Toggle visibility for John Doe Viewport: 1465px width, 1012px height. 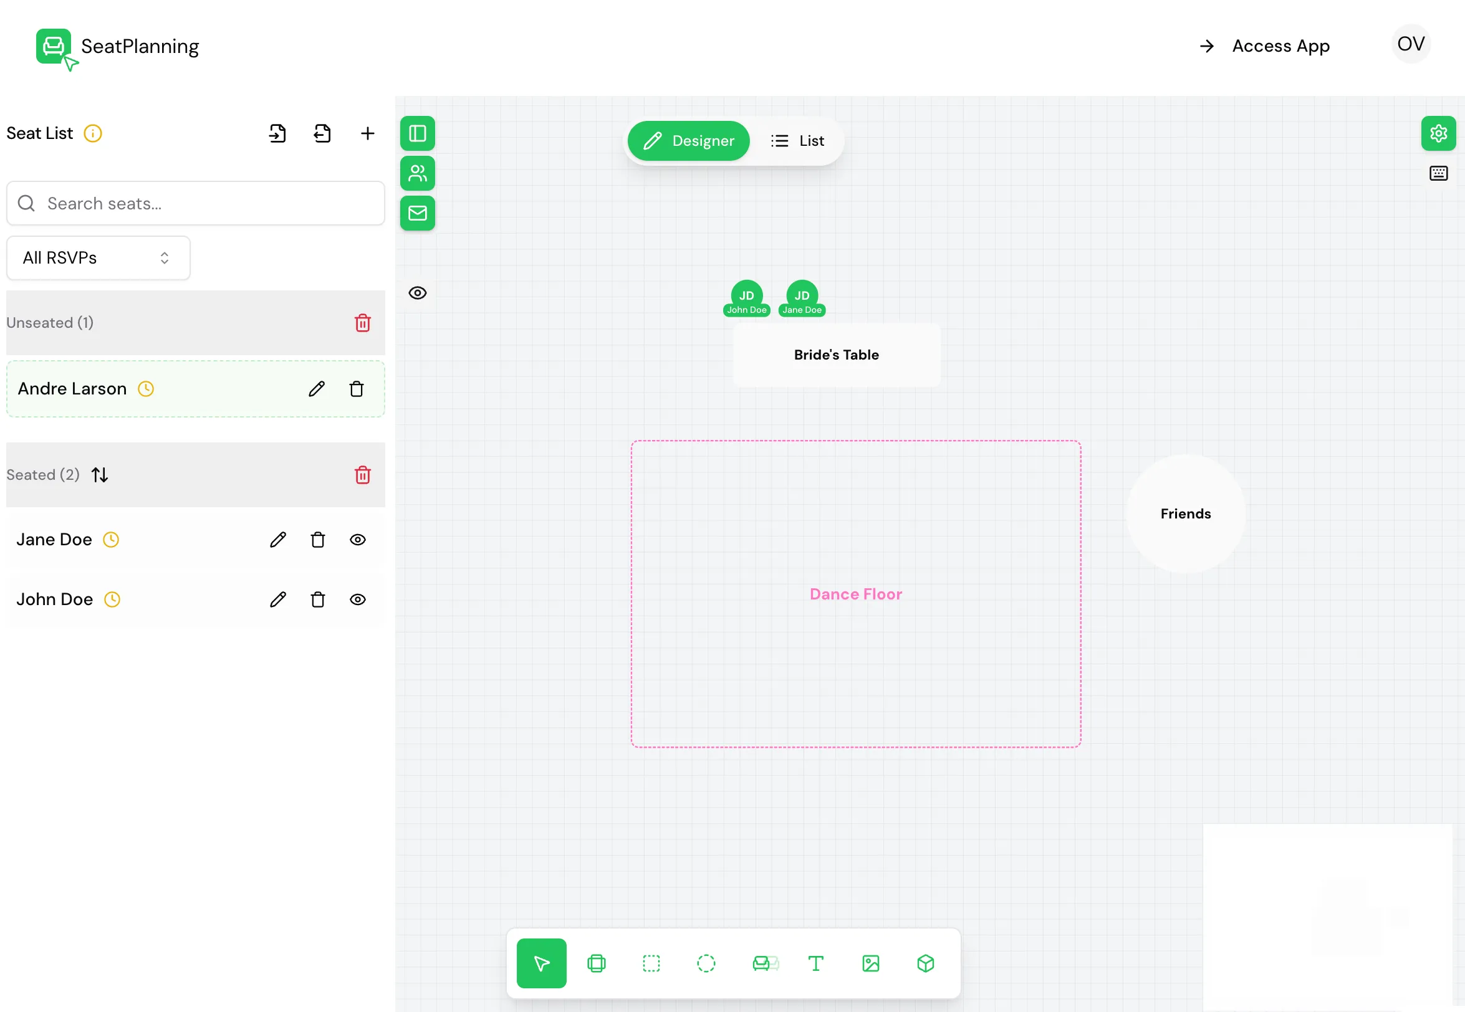click(x=358, y=599)
